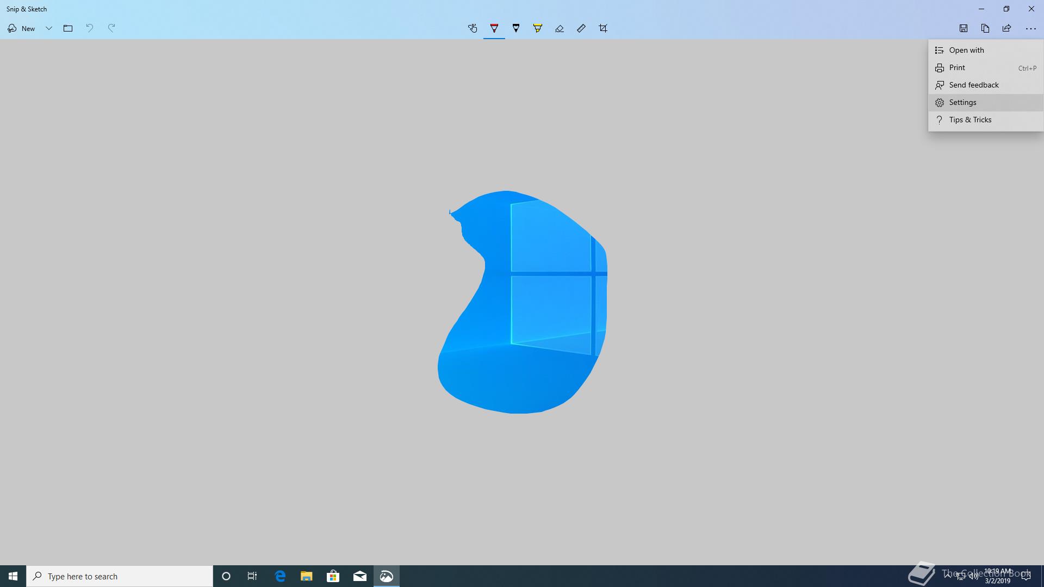This screenshot has height=587, width=1044.
Task: Open the Windows Start menu
Action: click(13, 576)
